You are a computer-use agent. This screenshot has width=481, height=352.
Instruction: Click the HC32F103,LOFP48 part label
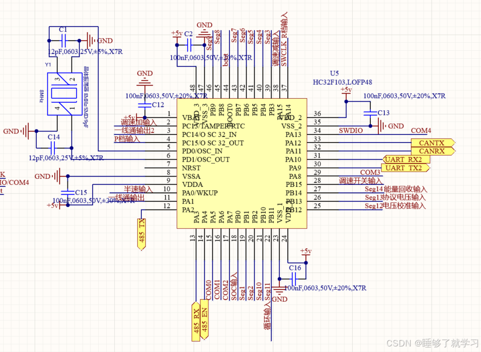click(x=342, y=82)
